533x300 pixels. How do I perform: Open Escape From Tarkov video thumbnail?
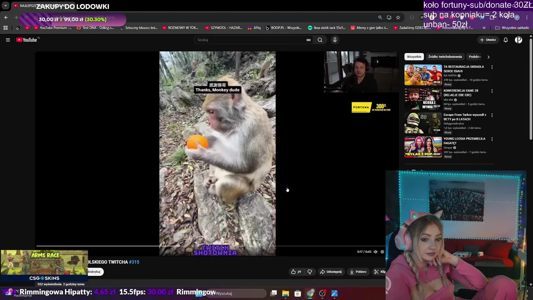coord(423,123)
